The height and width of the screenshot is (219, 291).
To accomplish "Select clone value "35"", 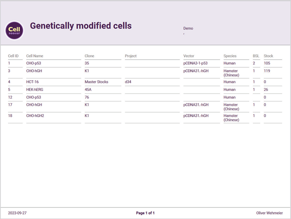I will (87, 63).
